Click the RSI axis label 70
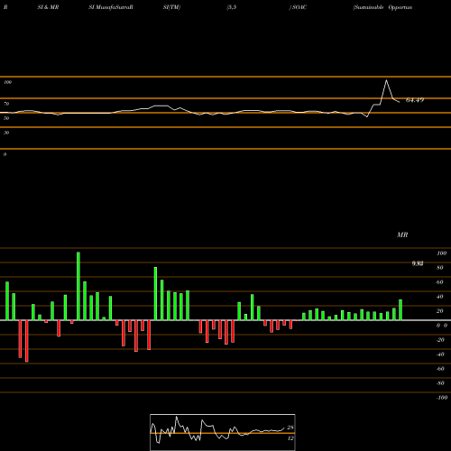Viewport: 451px width, 451px height. 6,104
